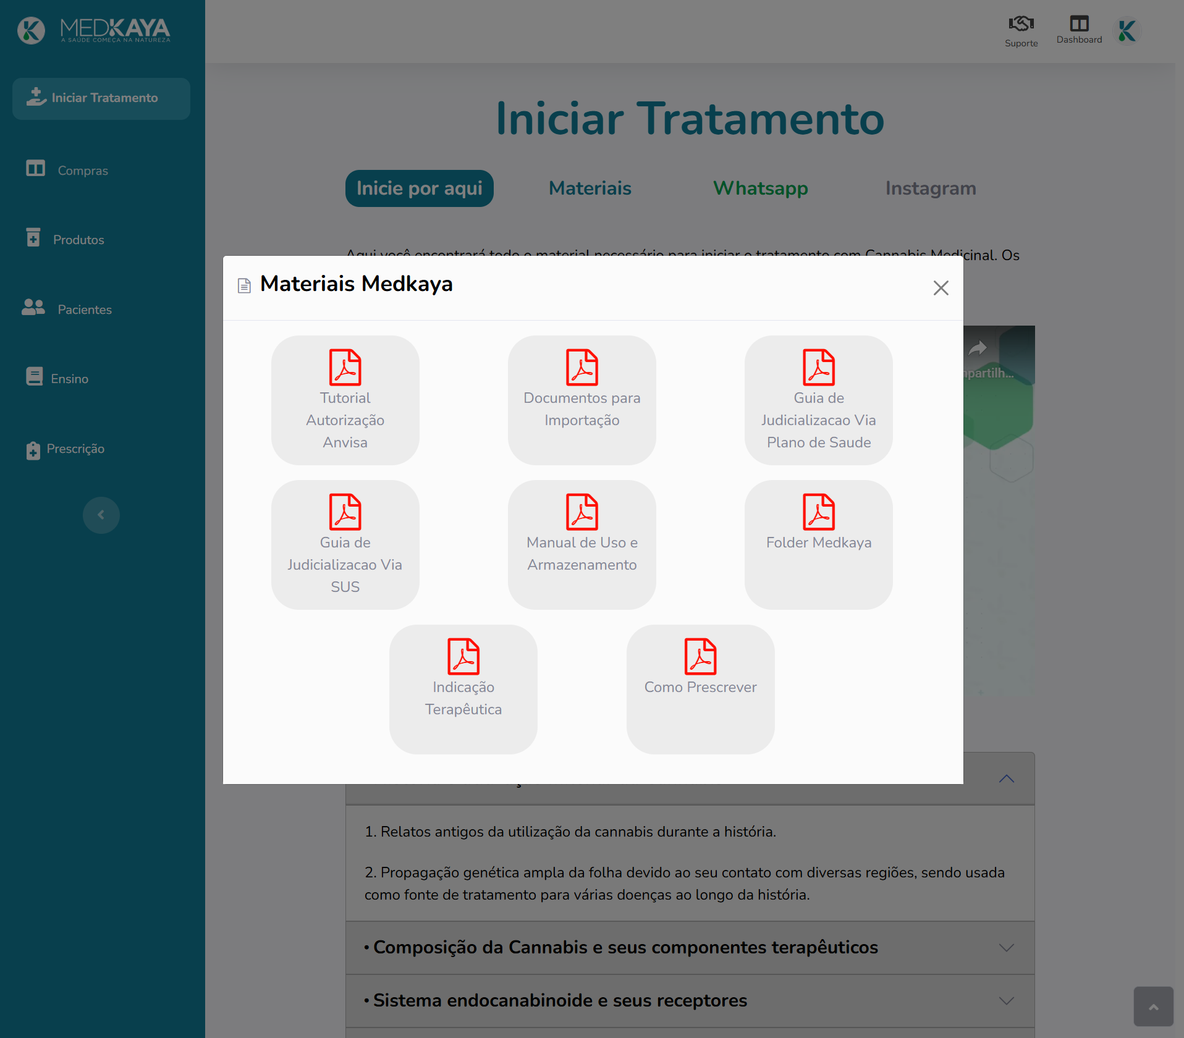
Task: Open the Instagram tab
Action: point(931,188)
